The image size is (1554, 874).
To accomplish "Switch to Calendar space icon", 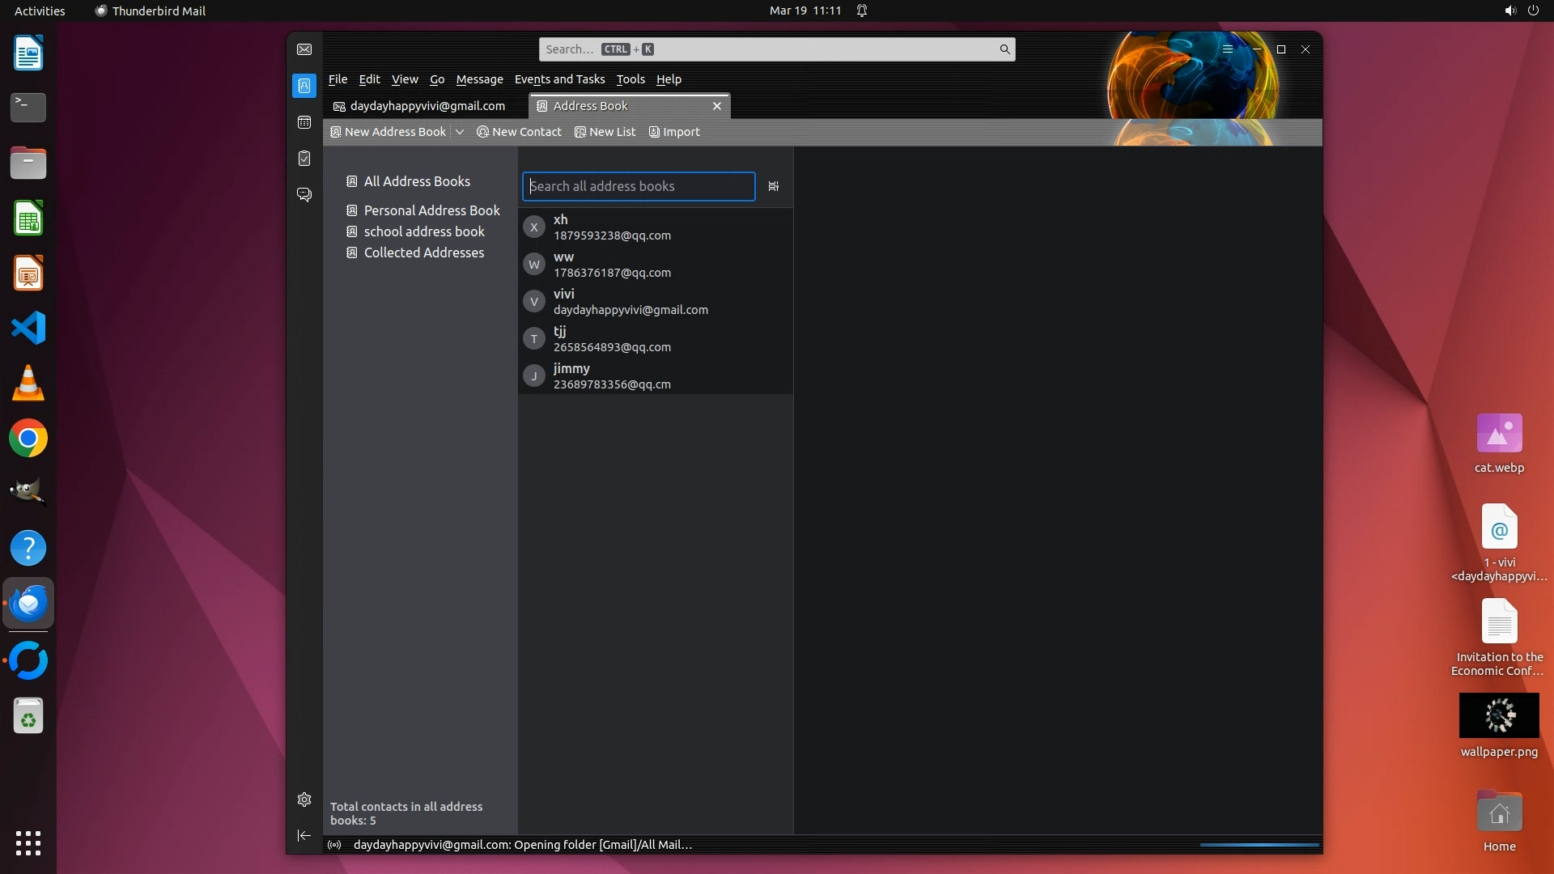I will [x=304, y=122].
